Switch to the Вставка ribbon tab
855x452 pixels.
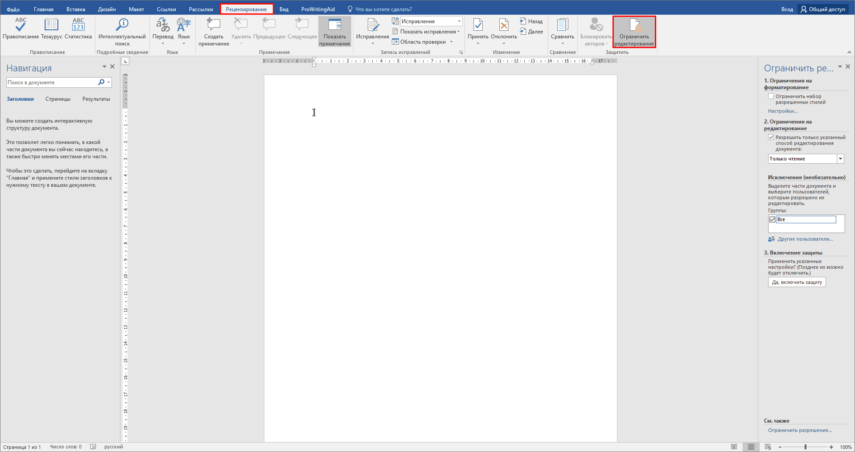(75, 9)
